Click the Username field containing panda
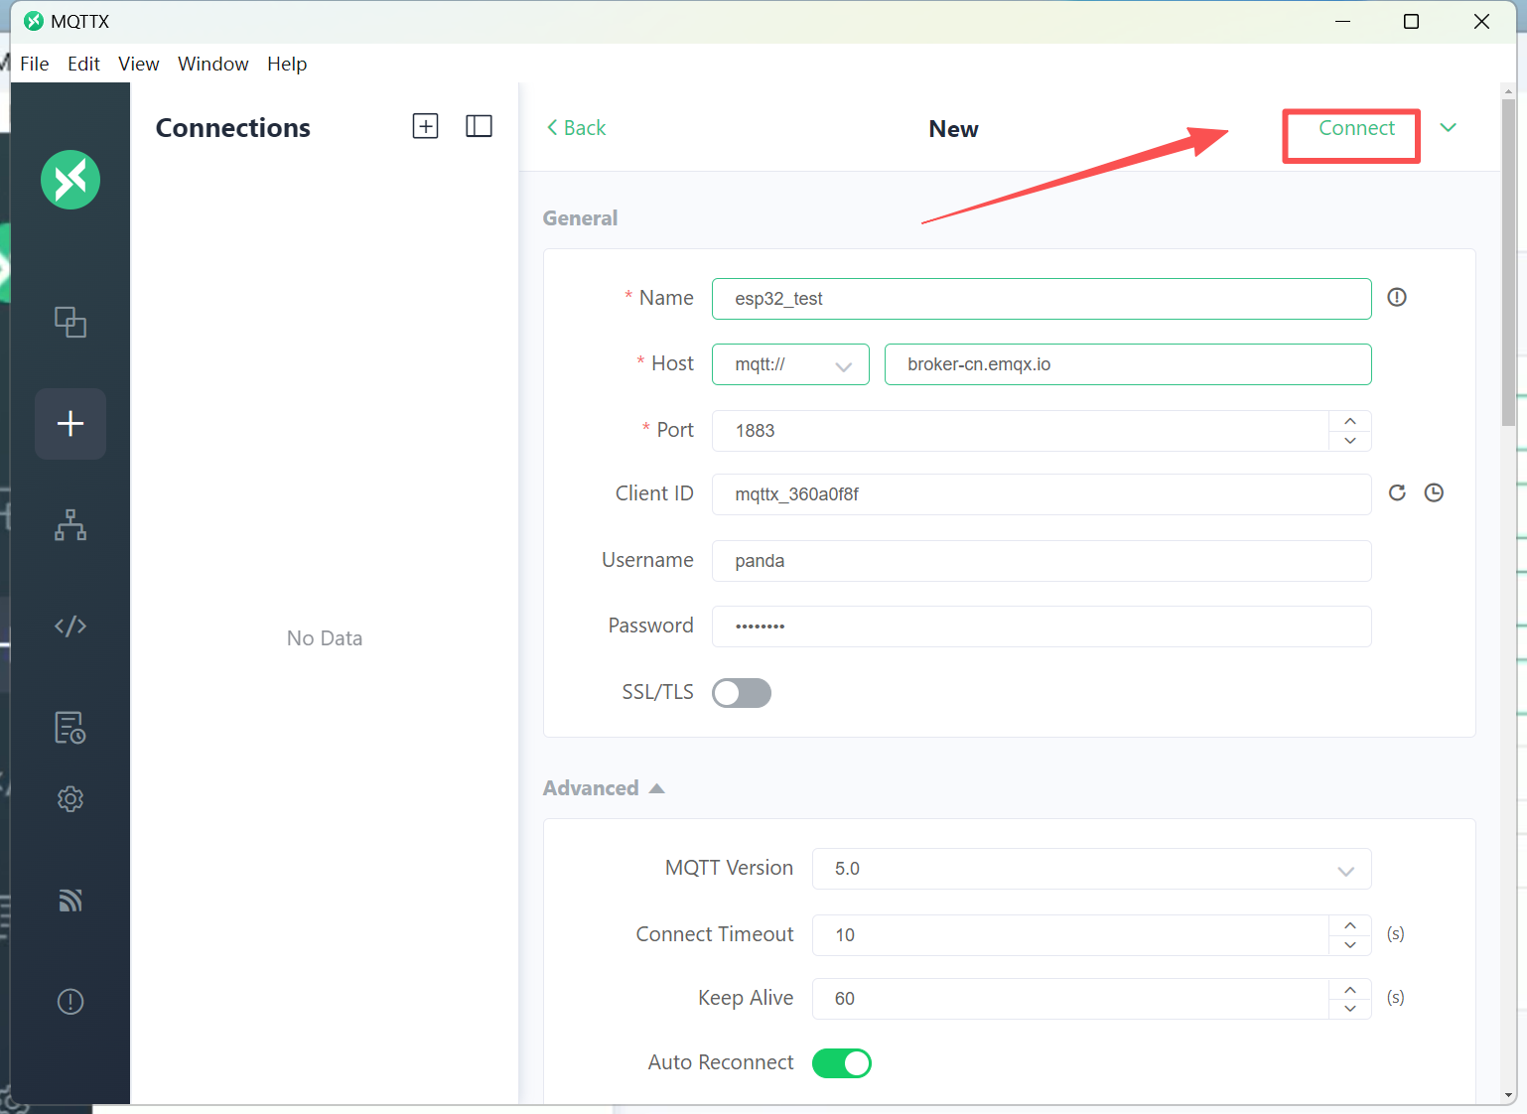 tap(1041, 561)
